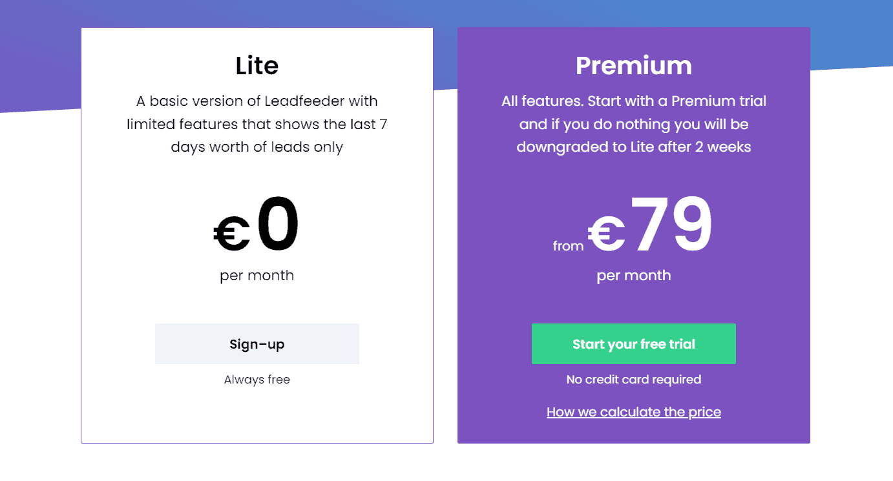Click the "No credit card required" note
The height and width of the screenshot is (481, 893).
click(x=633, y=380)
